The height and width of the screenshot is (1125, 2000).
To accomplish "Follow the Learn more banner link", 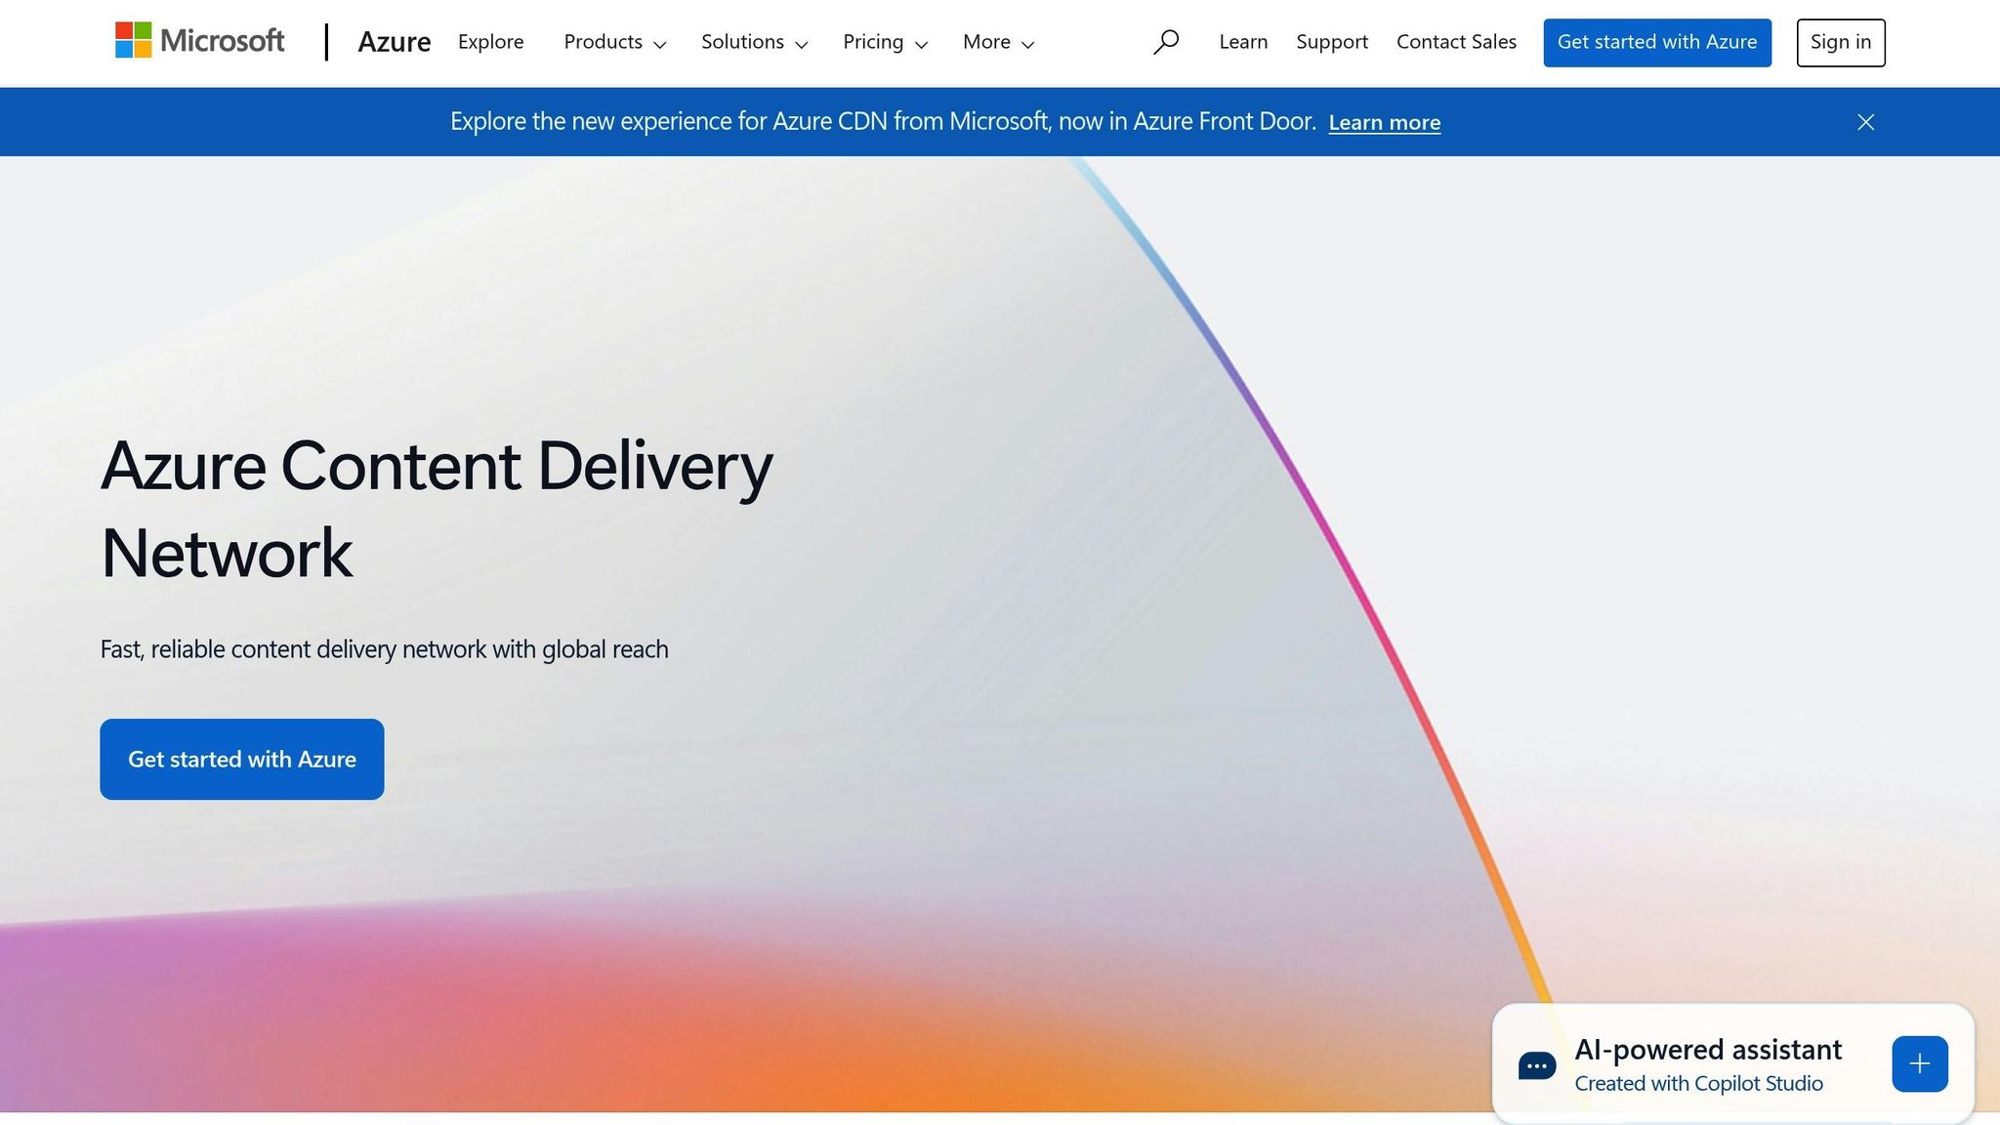I will pos(1384,123).
